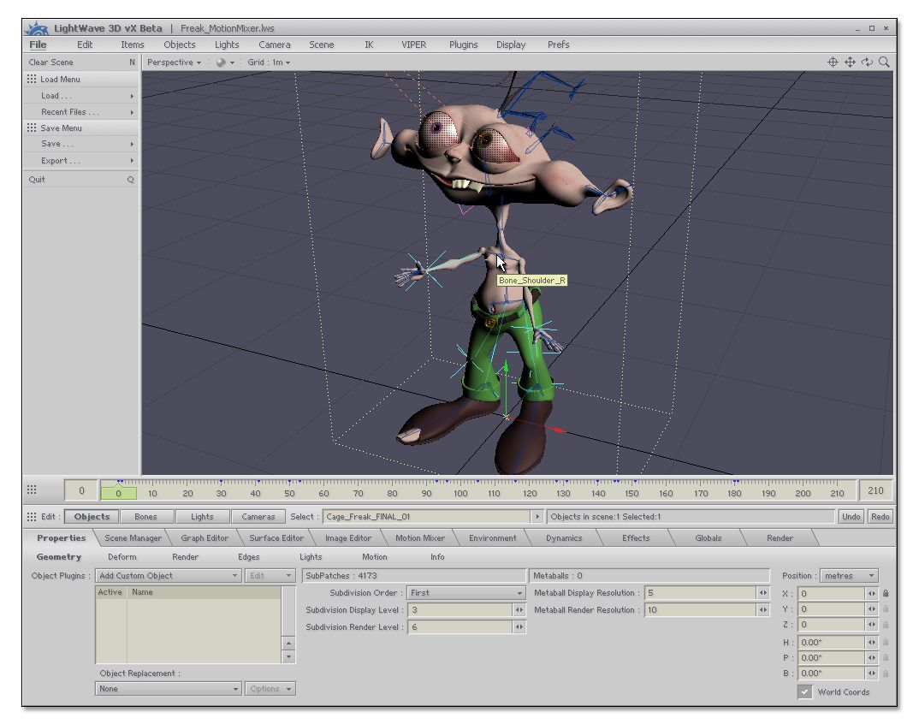
Task: Click the viewport zoom magnifier icon
Action: 885,62
